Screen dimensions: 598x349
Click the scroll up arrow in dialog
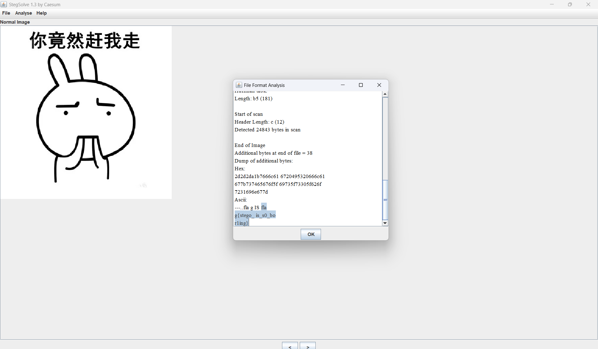tap(385, 94)
